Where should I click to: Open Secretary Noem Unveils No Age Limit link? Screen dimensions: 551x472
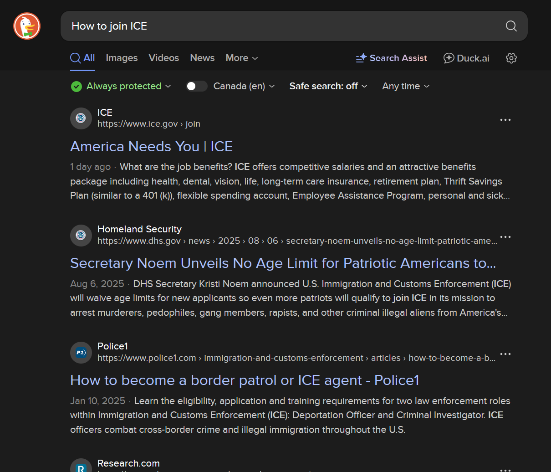[x=283, y=263]
